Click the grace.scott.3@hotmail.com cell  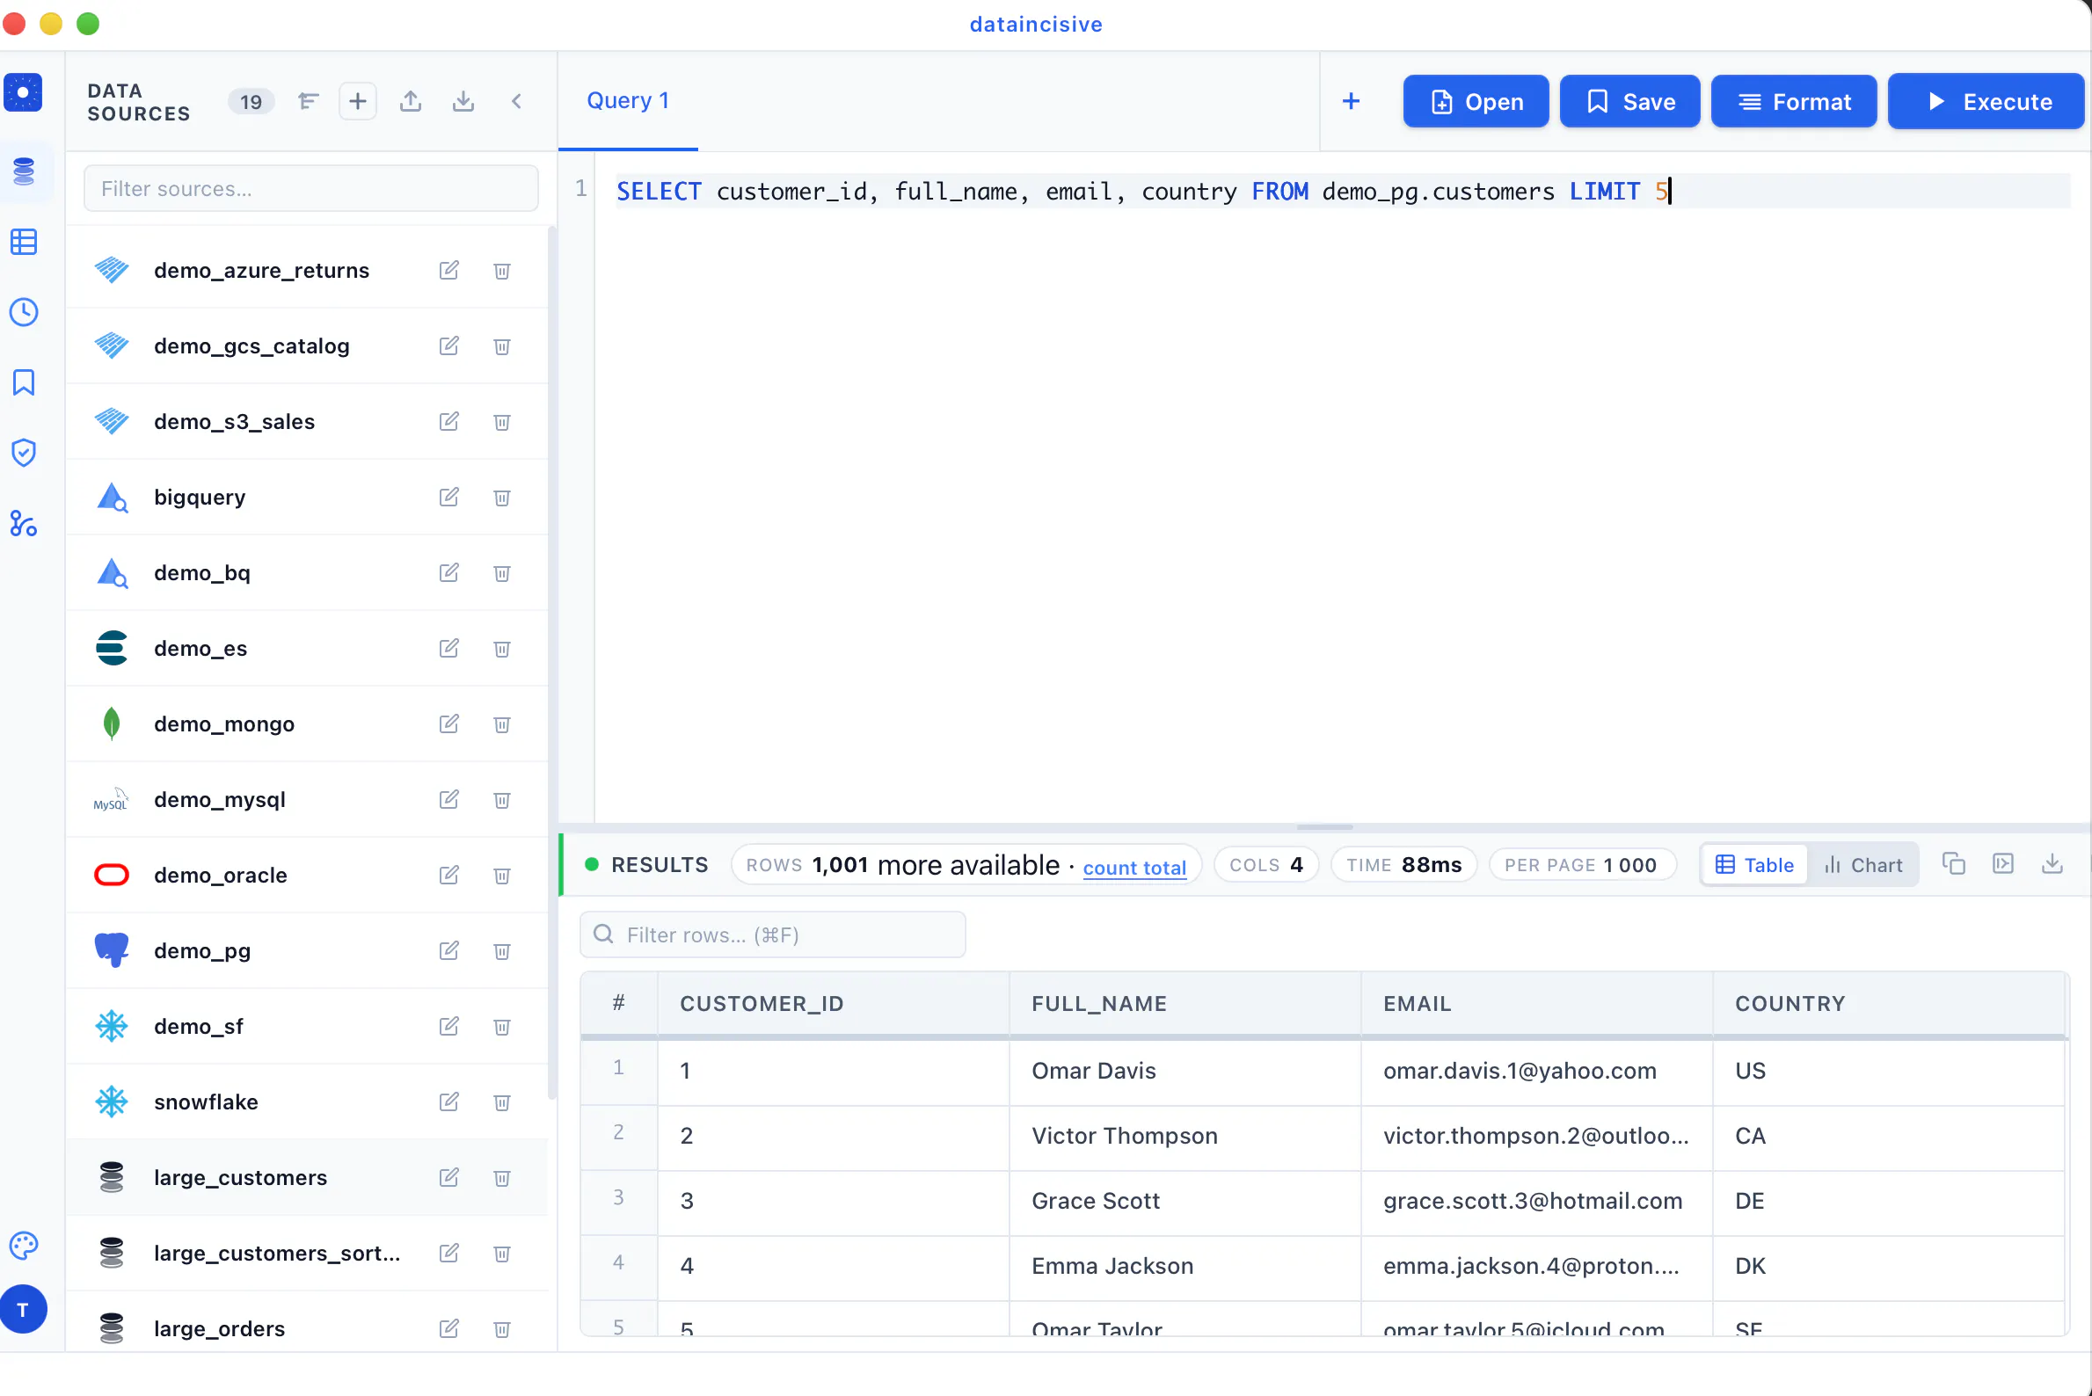click(1536, 1202)
